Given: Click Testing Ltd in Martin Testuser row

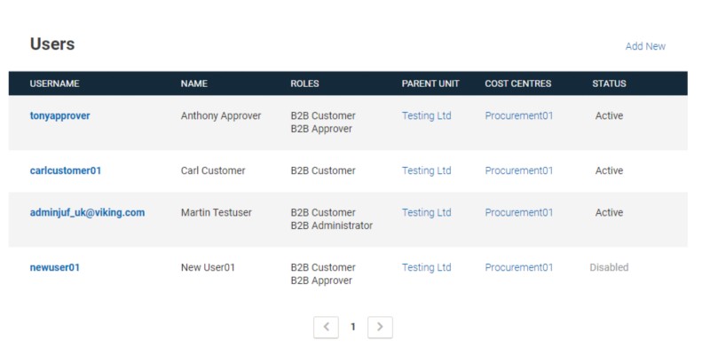Looking at the screenshot, I should pos(426,212).
